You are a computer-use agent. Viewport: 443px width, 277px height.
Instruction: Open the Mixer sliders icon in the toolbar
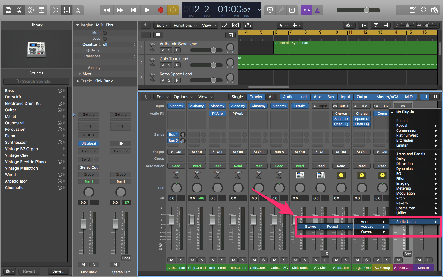[x=67, y=10]
